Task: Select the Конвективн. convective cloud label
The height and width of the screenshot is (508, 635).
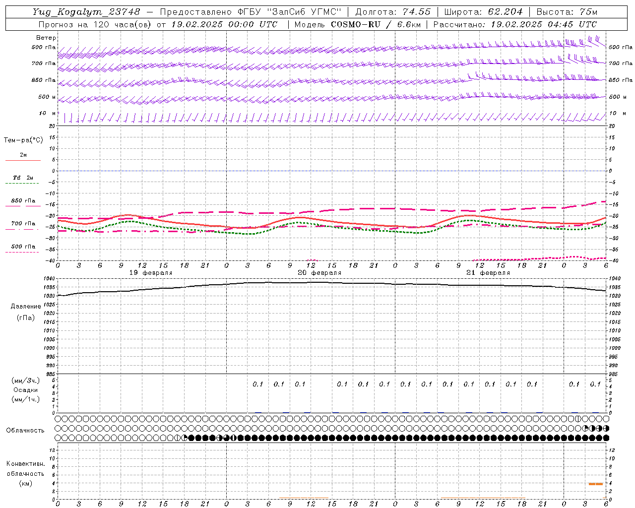Action: point(26,464)
